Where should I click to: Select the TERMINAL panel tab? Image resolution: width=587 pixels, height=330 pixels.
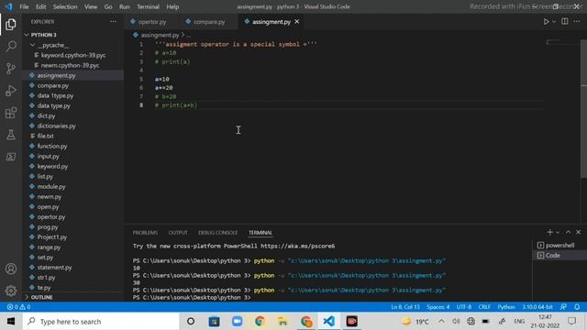260,233
